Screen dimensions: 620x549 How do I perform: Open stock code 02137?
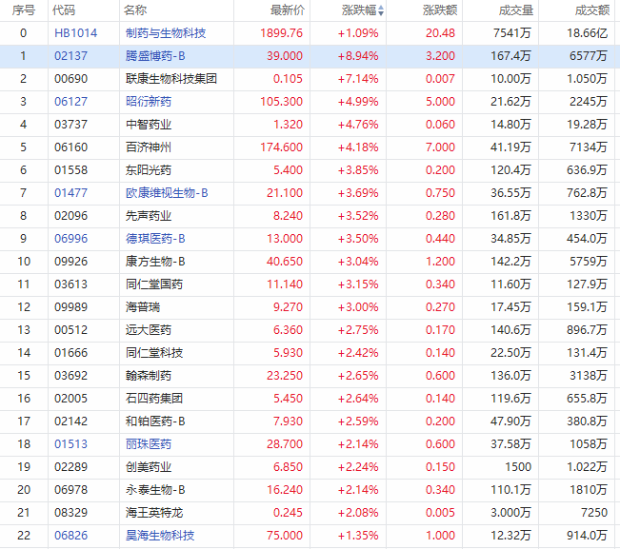(70, 56)
